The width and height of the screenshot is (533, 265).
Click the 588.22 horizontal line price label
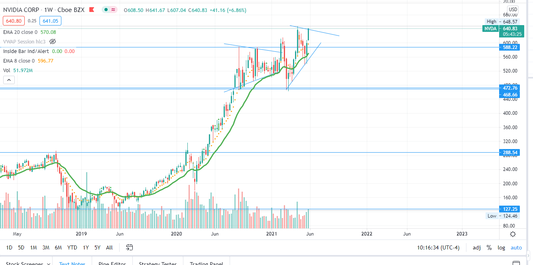pyautogui.click(x=509, y=47)
